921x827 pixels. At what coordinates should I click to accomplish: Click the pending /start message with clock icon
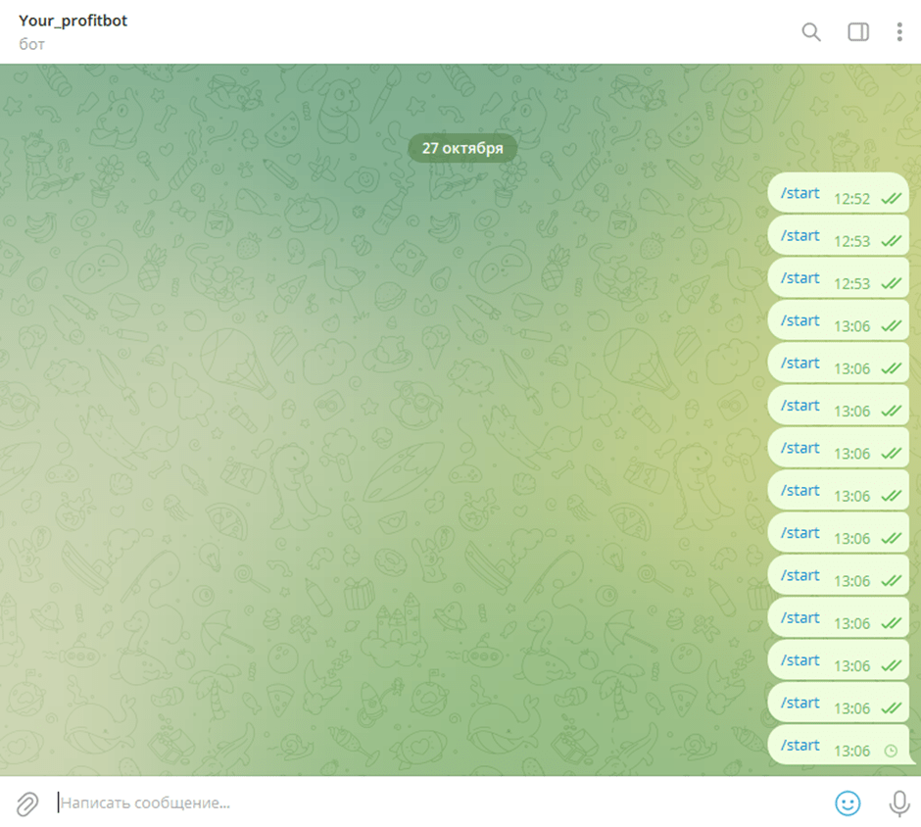(x=838, y=745)
